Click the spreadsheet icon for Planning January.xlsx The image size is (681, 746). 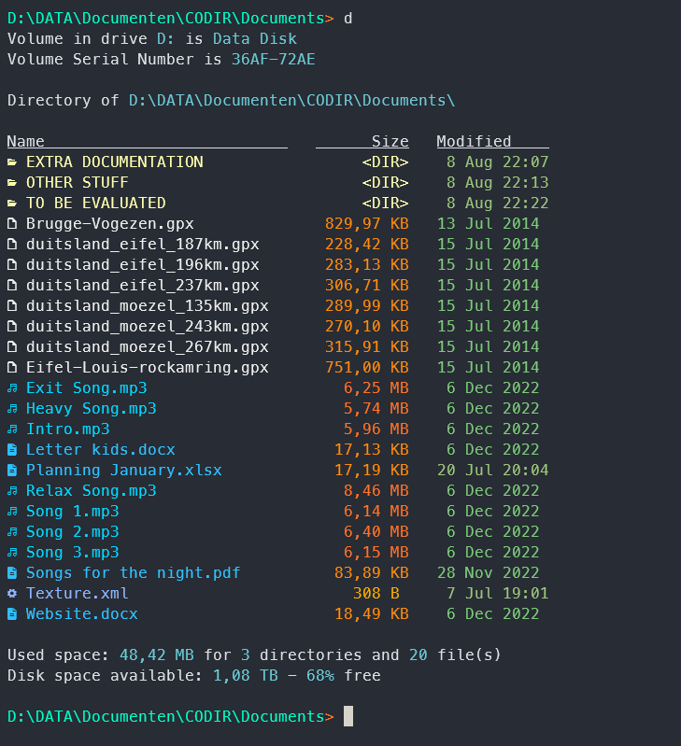[12, 471]
